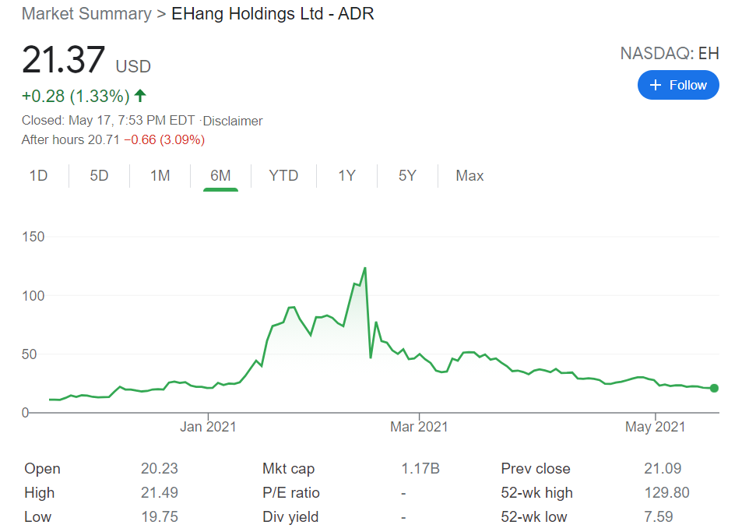This screenshot has width=756, height=532.
Task: Click the Mkt cap value 1.17B
Action: [x=420, y=468]
